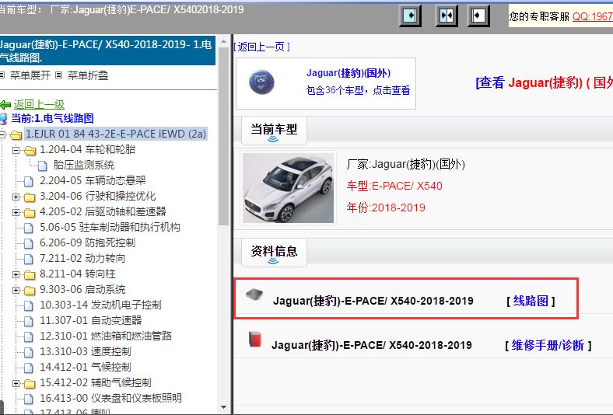The width and height of the screenshot is (613, 415).
Task: Open tree item 16.413-00 仪表盘和仪表板照明
Action: (110, 398)
